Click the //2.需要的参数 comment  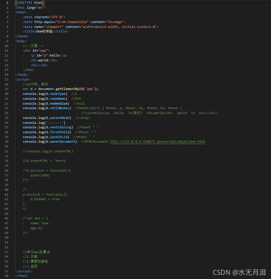coord(36,262)
